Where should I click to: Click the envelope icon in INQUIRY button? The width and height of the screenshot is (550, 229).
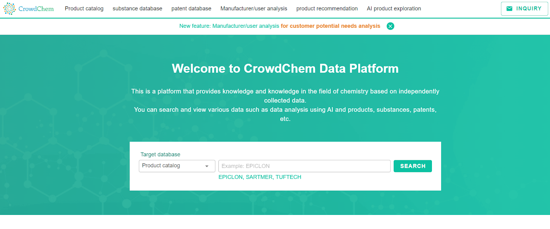point(509,8)
